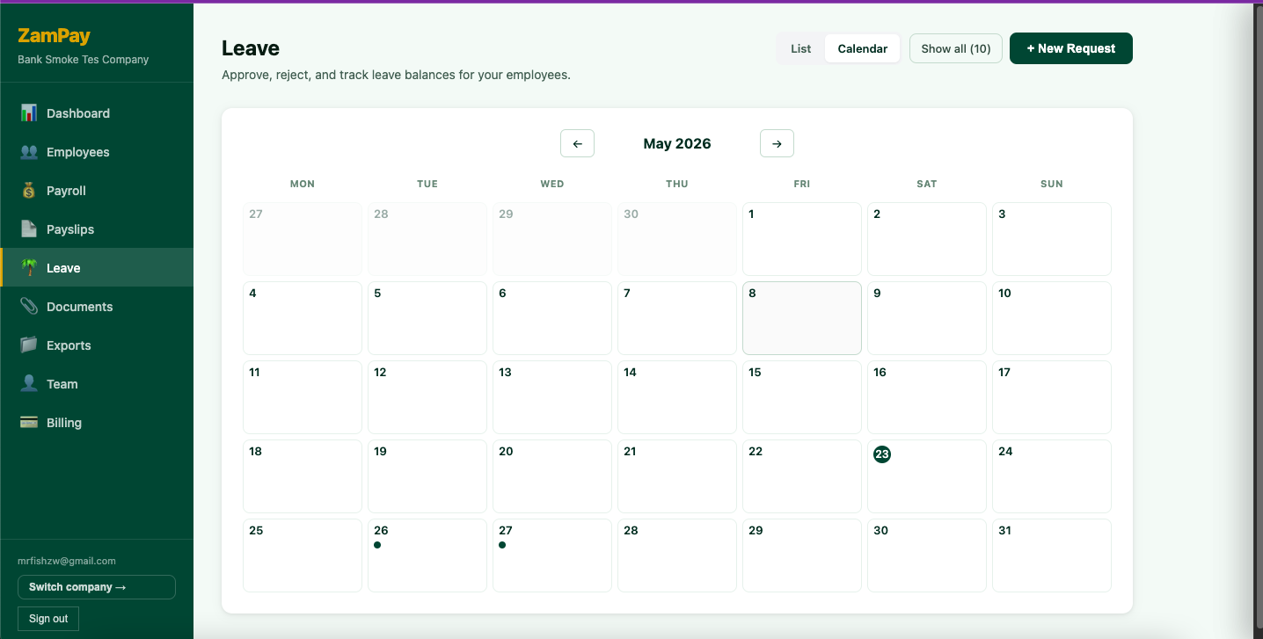Open Documents in the sidebar
Image resolution: width=1263 pixels, height=639 pixels.
point(97,307)
